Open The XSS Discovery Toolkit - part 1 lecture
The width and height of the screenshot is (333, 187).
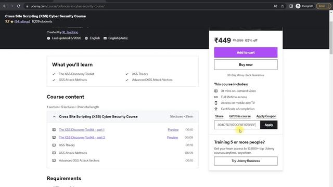(x=82, y=130)
